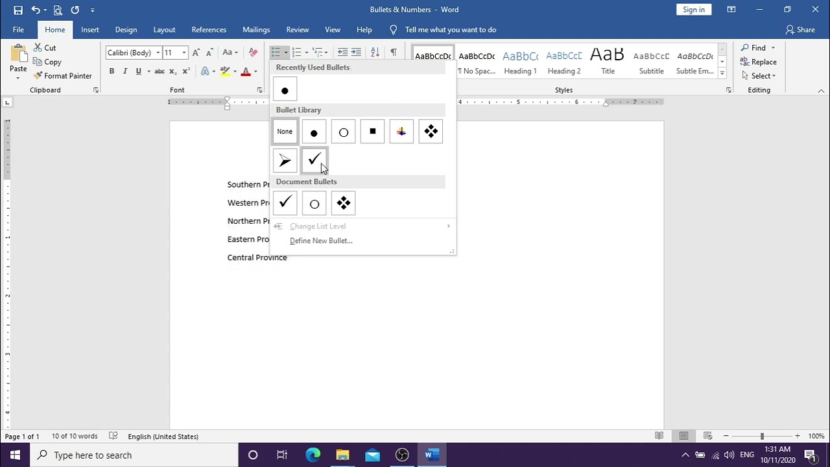This screenshot has height=467, width=830.
Task: Click the Share button
Action: [x=800, y=30]
